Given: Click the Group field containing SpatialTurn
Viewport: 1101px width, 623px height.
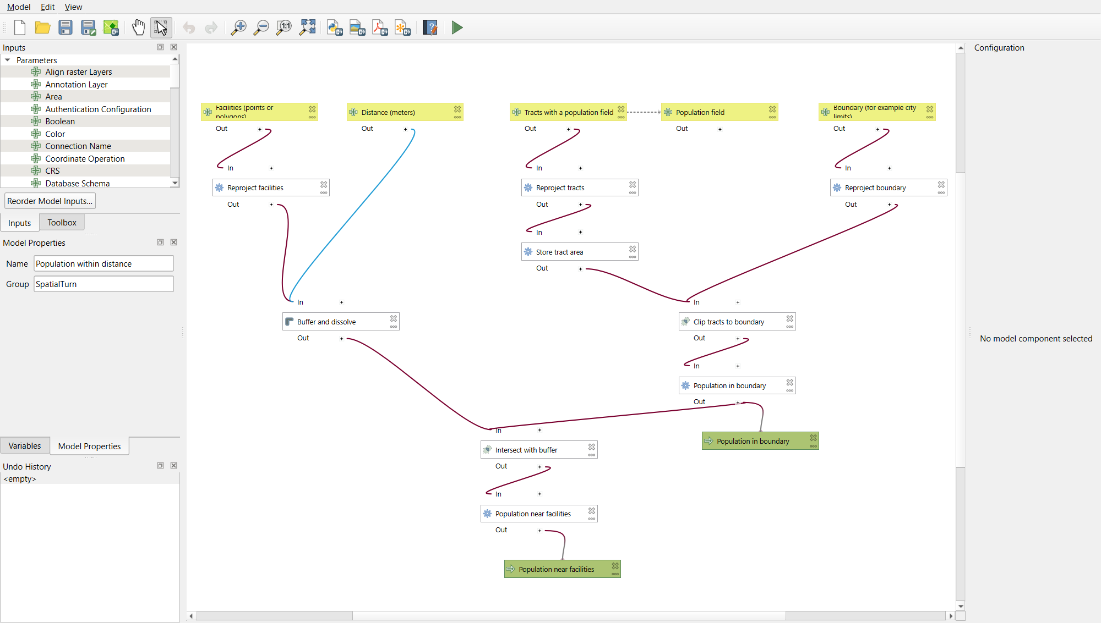Looking at the screenshot, I should click(x=104, y=284).
